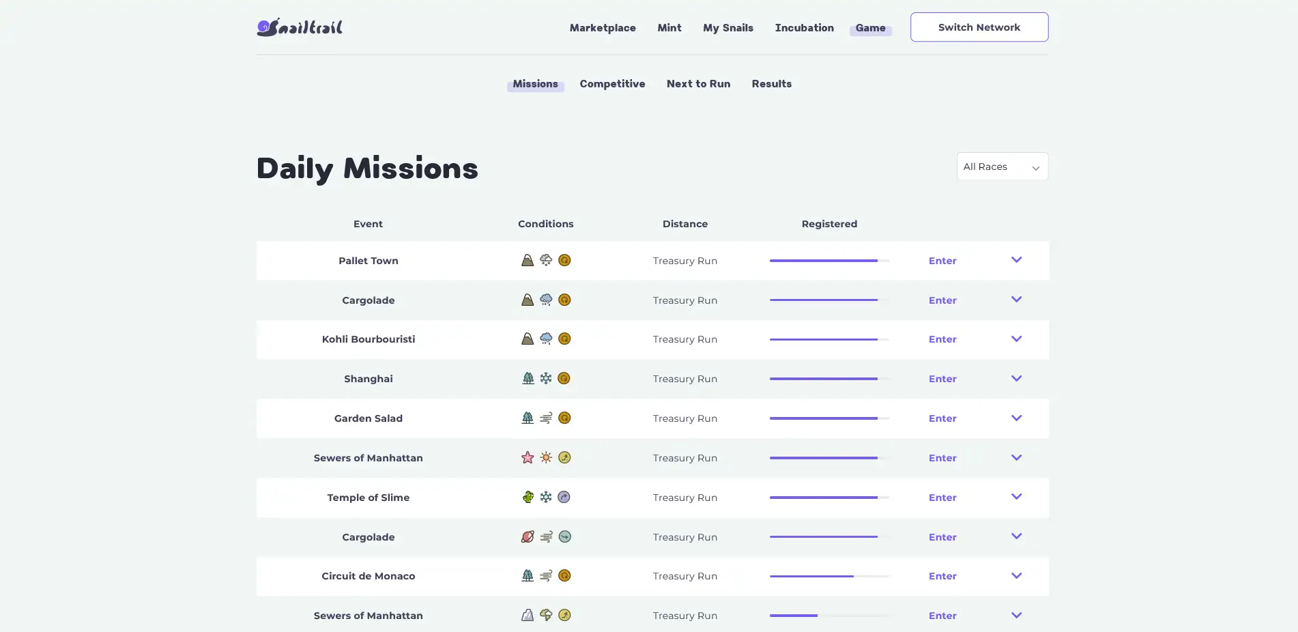Switch to the Competitive tab
This screenshot has width=1298, height=632.
[x=612, y=83]
